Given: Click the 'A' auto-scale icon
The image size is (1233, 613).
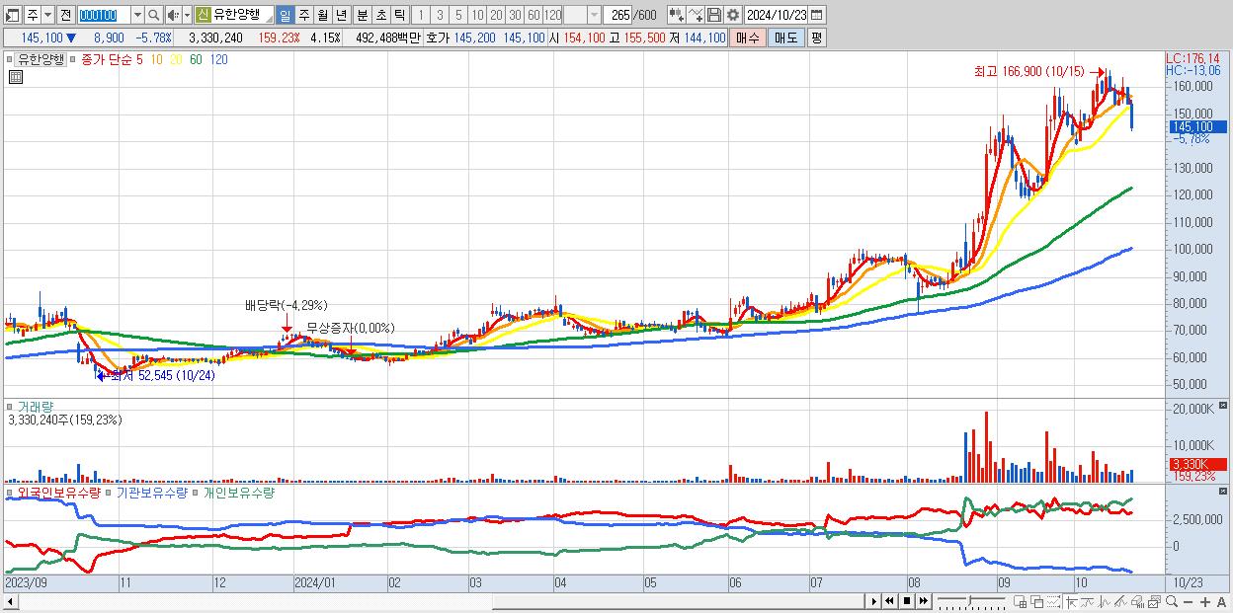Looking at the screenshot, I should [1222, 601].
